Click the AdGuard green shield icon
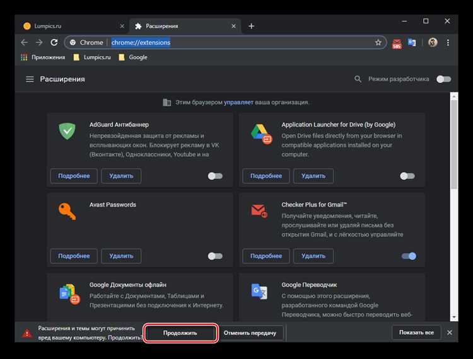The image size is (473, 359). pos(67,131)
